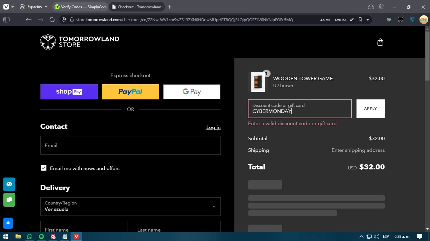Image resolution: width=430 pixels, height=241 pixels.
Task: Click the blue settings gear overlay button
Action: tap(8, 223)
